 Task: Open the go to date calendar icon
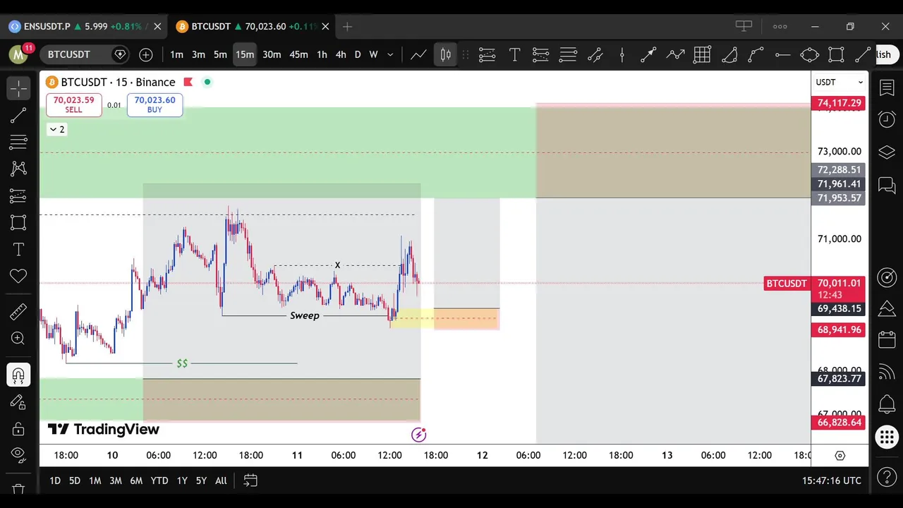(x=250, y=480)
